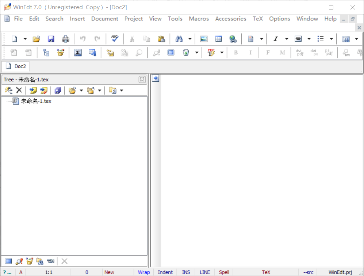Viewport: 364px width, 276px height.
Task: Click the ?... help indicator in status bar
Action: click(x=7, y=272)
